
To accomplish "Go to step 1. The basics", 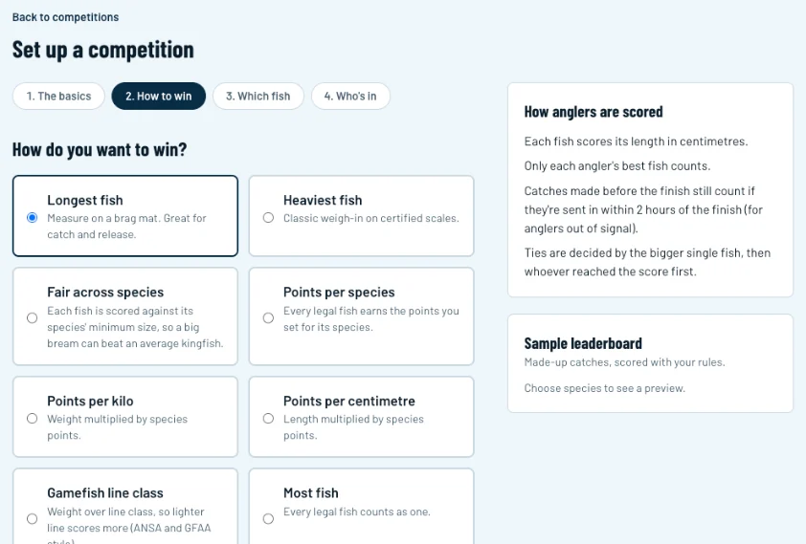I will pos(58,96).
